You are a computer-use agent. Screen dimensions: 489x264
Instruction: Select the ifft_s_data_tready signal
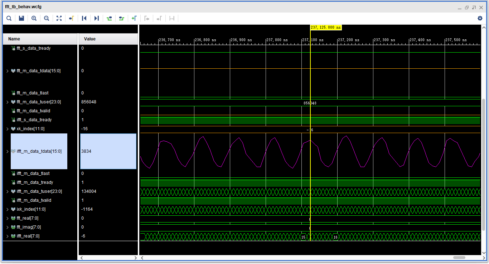tap(34, 120)
